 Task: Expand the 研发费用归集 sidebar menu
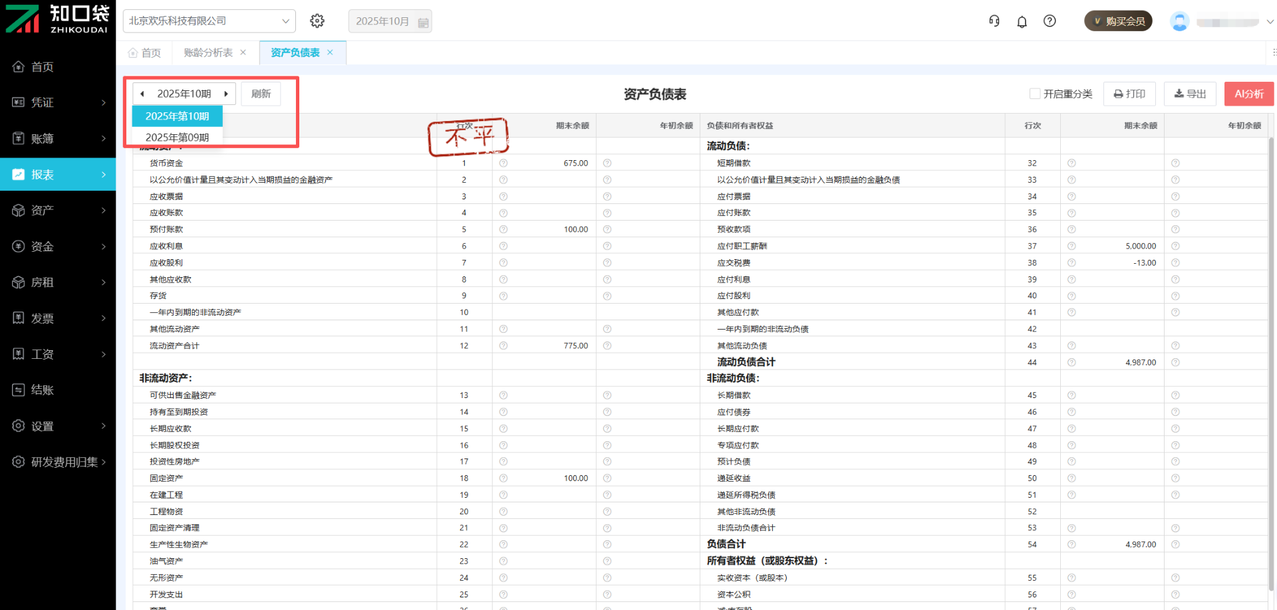[58, 462]
